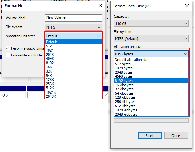This screenshot has width=195, height=152.
Task: Close the Format H: dialog window
Action: click(x=100, y=6)
